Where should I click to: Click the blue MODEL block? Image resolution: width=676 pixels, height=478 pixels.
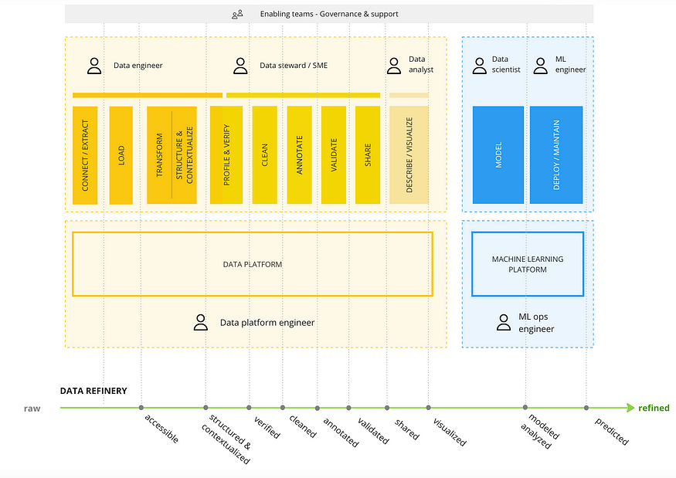498,155
